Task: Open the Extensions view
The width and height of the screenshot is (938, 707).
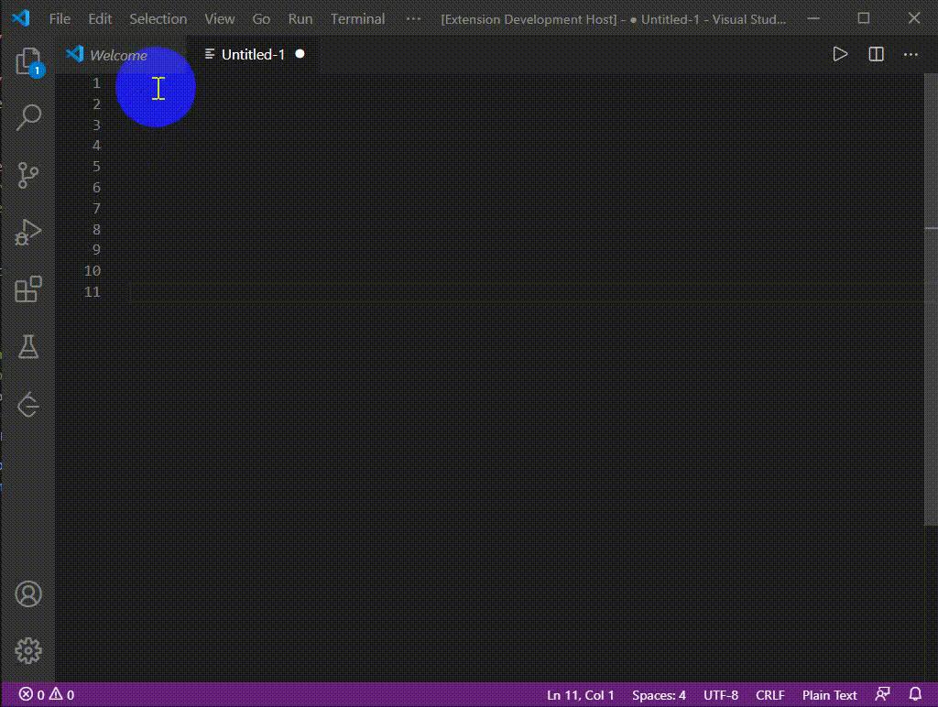Action: [x=27, y=289]
